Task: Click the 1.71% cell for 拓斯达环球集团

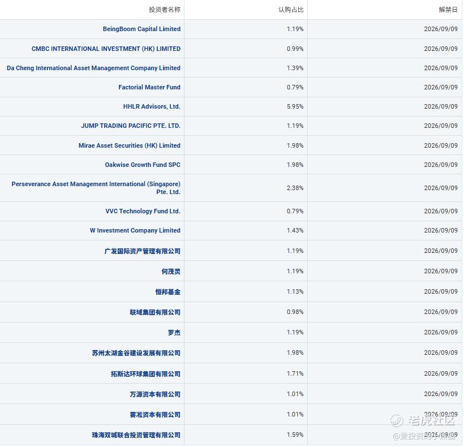Action: point(295,373)
